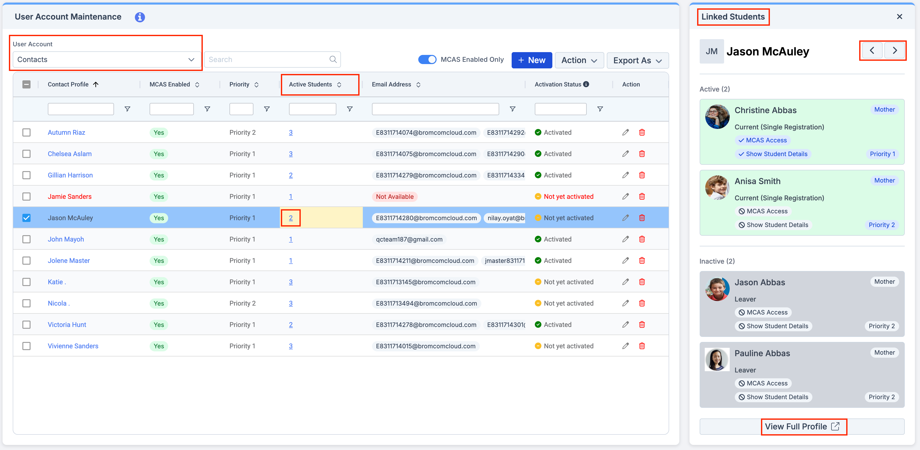Open the edit pencil for Jason McAuley's row
This screenshot has height=450, width=920.
click(625, 218)
